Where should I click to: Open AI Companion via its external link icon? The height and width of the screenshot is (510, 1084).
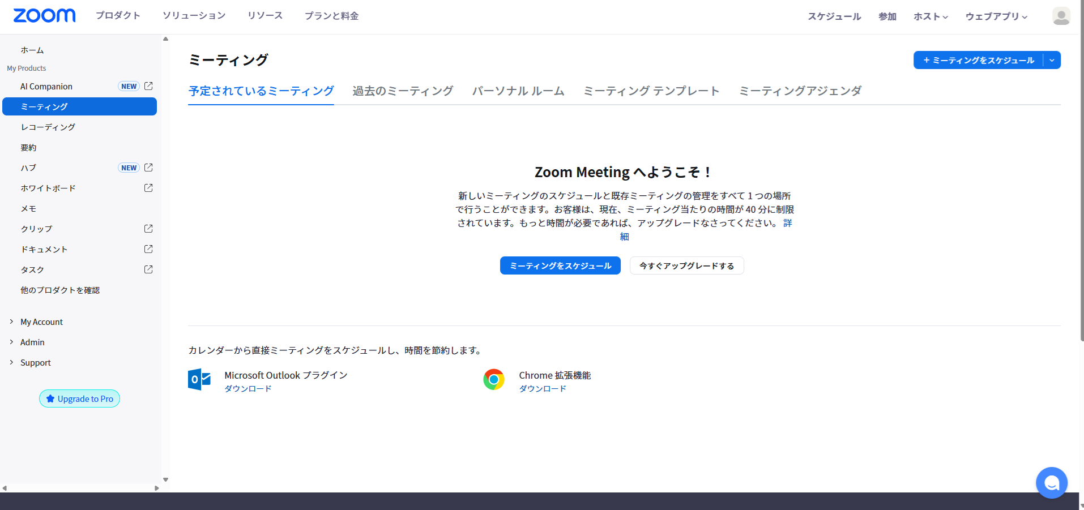pos(148,86)
